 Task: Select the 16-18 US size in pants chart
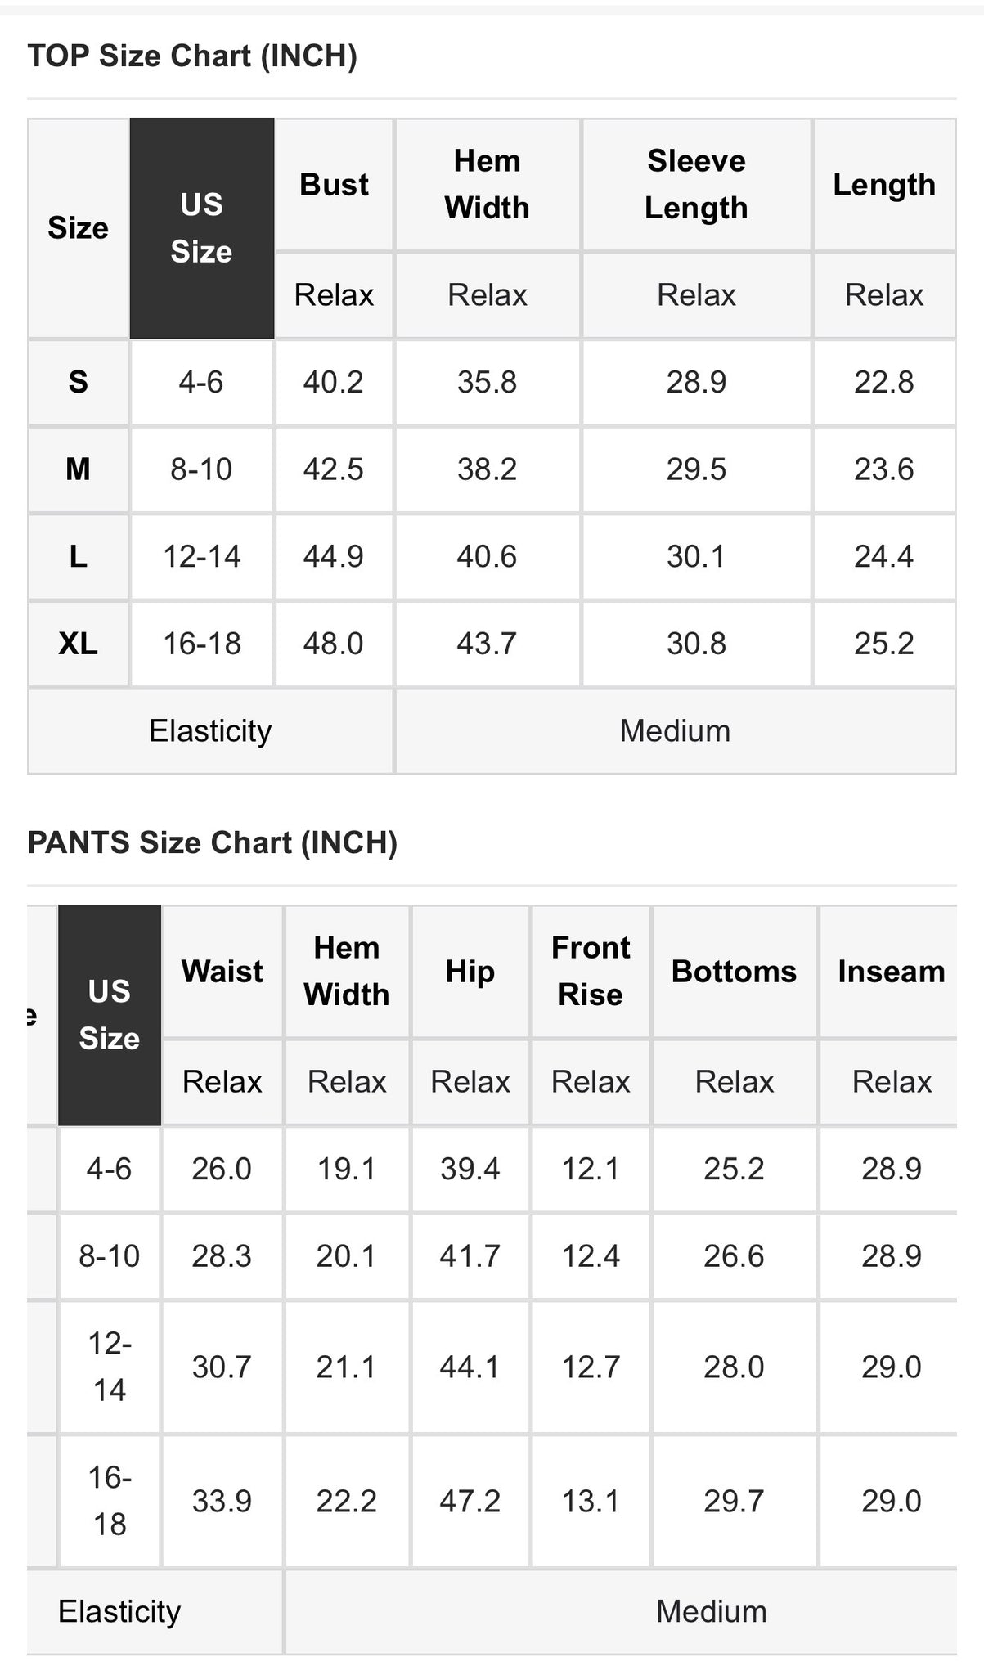110,1501
